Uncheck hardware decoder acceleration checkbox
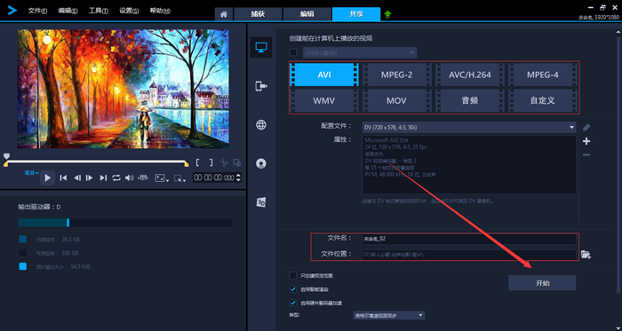 tap(293, 303)
